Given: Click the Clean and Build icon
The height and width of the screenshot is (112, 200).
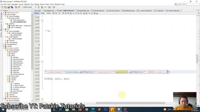Looking at the screenshot, I should point(42,7).
